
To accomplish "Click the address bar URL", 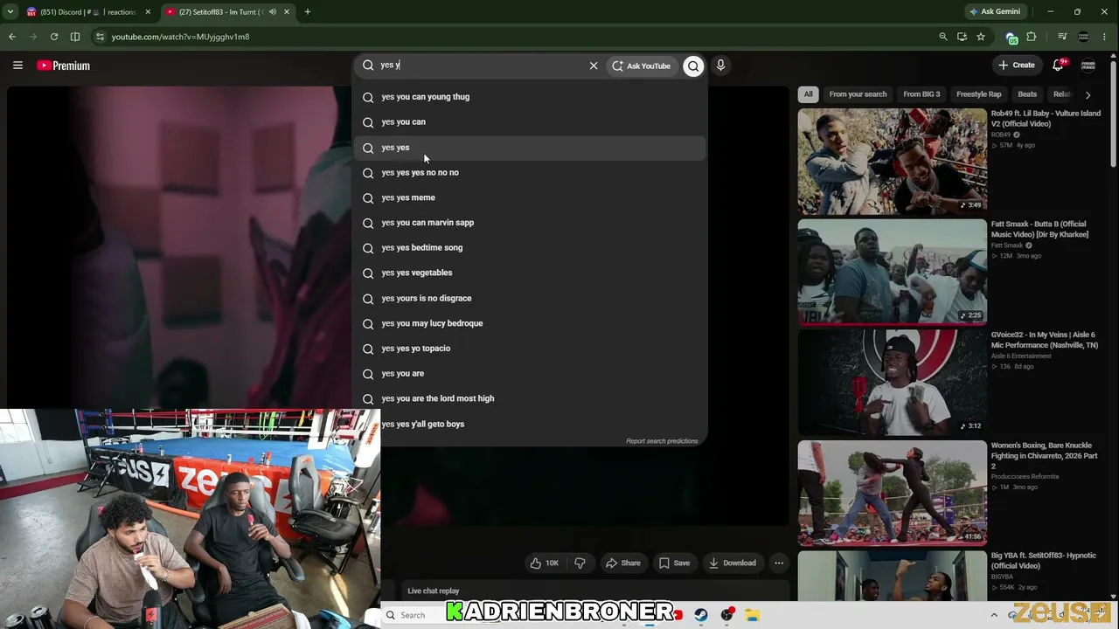I will click(x=180, y=37).
